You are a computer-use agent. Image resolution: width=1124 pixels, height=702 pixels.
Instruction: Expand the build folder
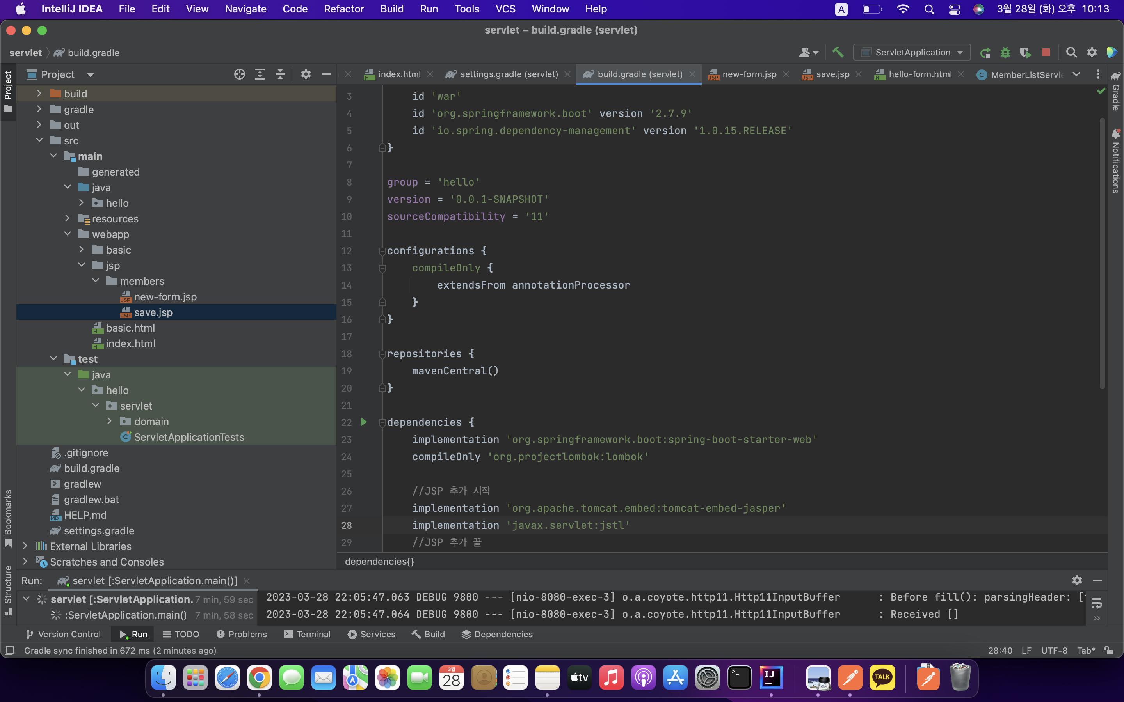pos(39,94)
